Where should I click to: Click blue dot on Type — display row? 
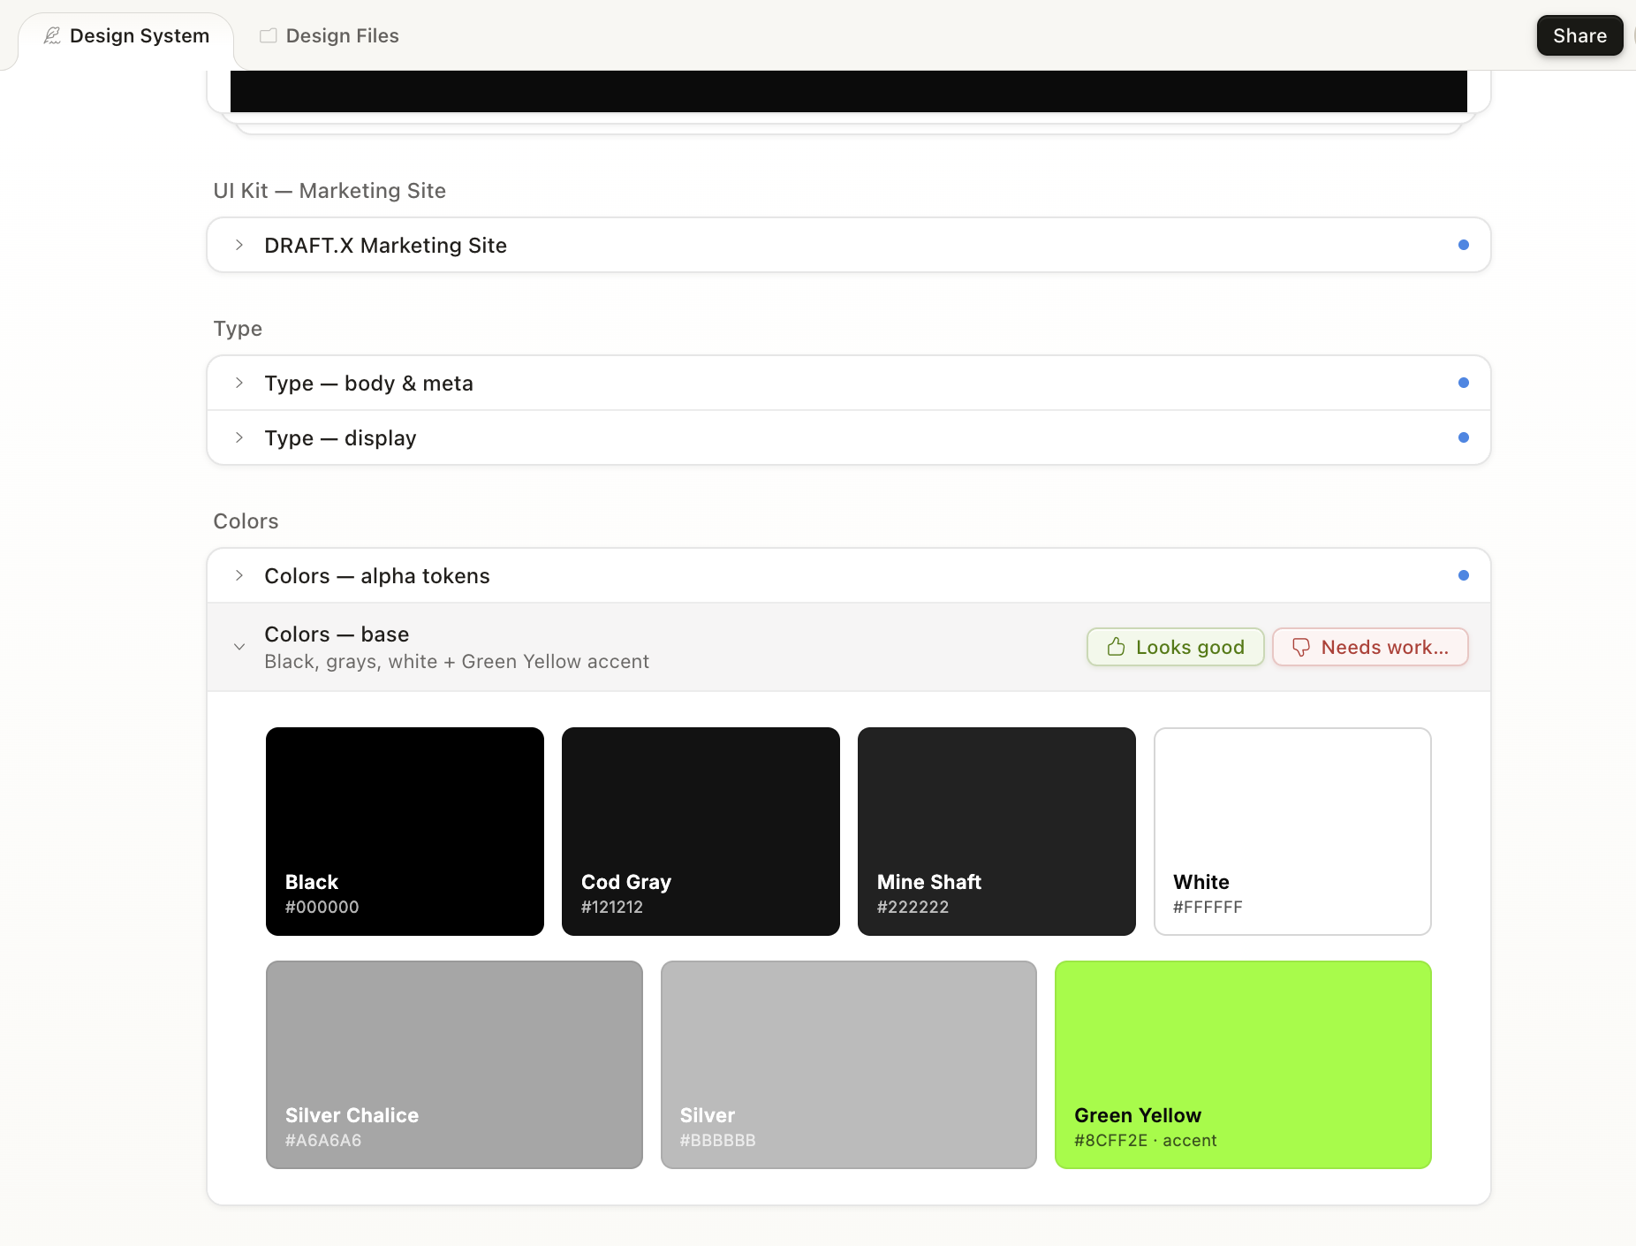pyautogui.click(x=1464, y=437)
